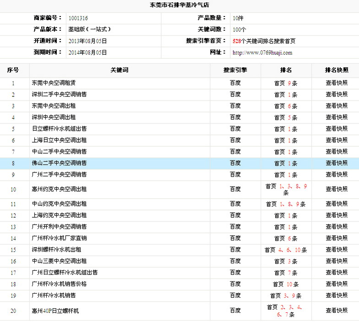Select keyword 东莞中央空调租赁

click(x=54, y=83)
